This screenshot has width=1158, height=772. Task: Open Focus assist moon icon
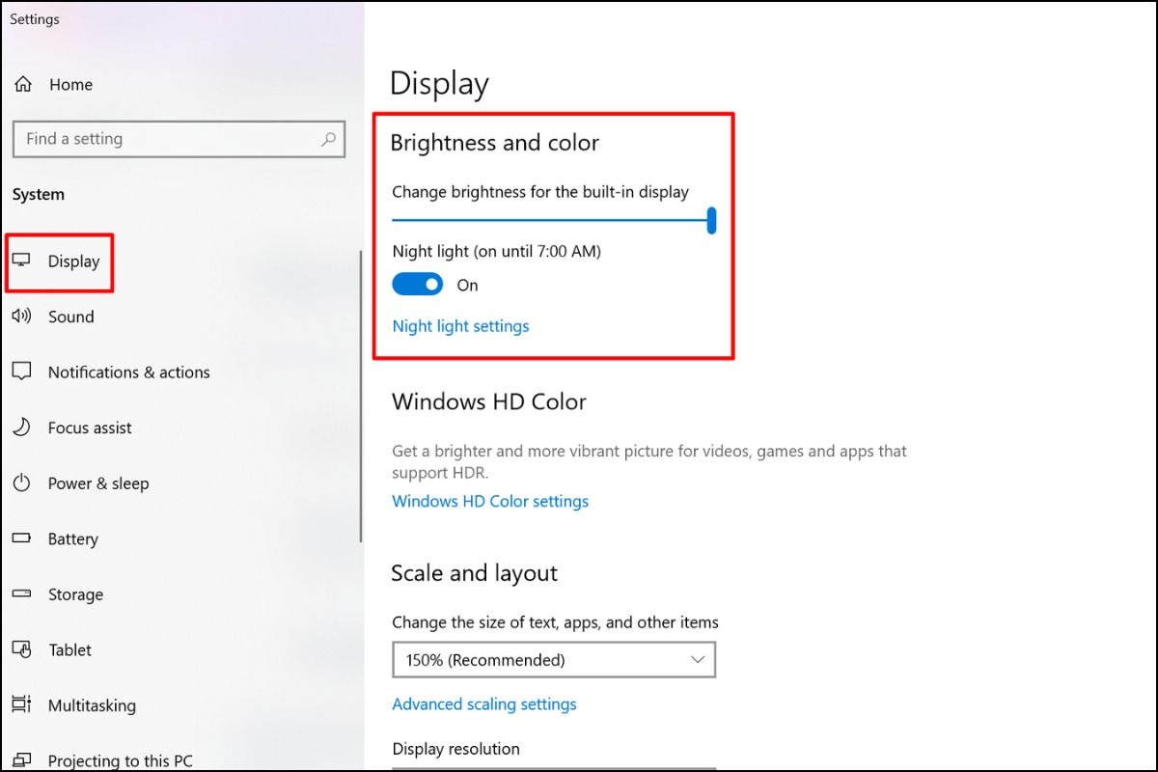(21, 427)
